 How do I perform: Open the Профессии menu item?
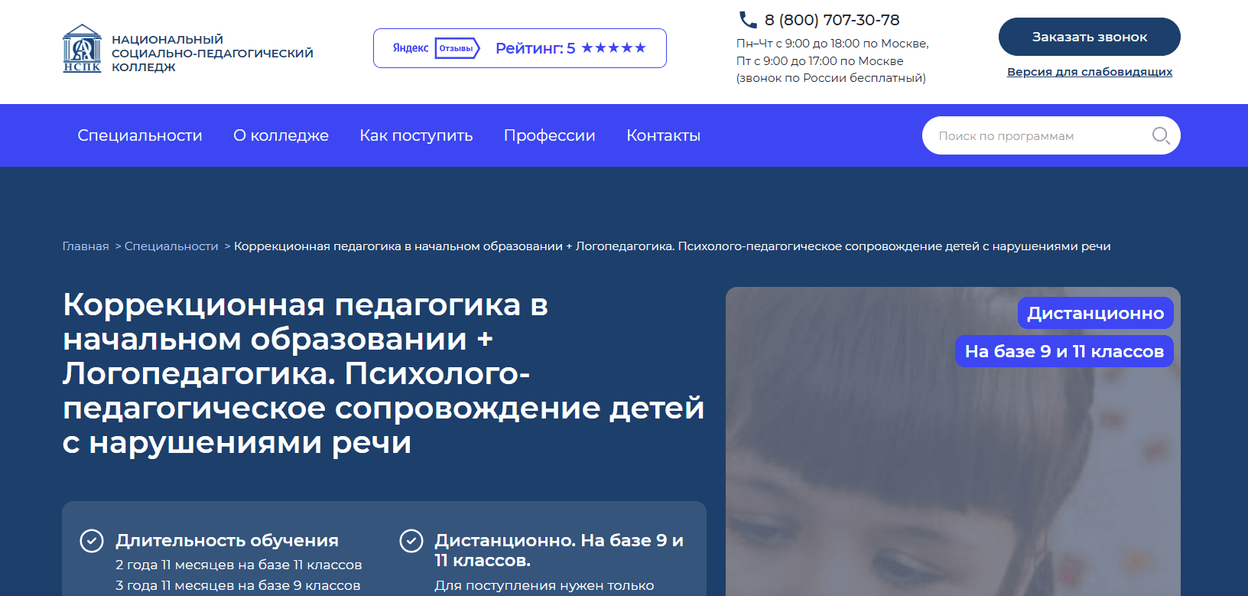(x=550, y=135)
